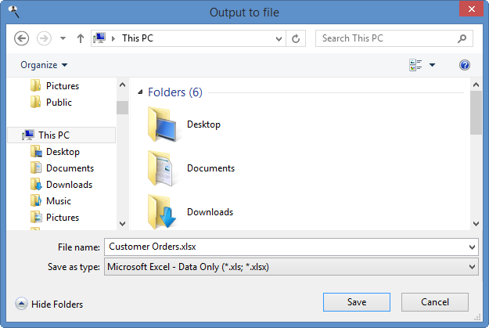
Task: Change view using the view icon
Action: pyautogui.click(x=415, y=65)
